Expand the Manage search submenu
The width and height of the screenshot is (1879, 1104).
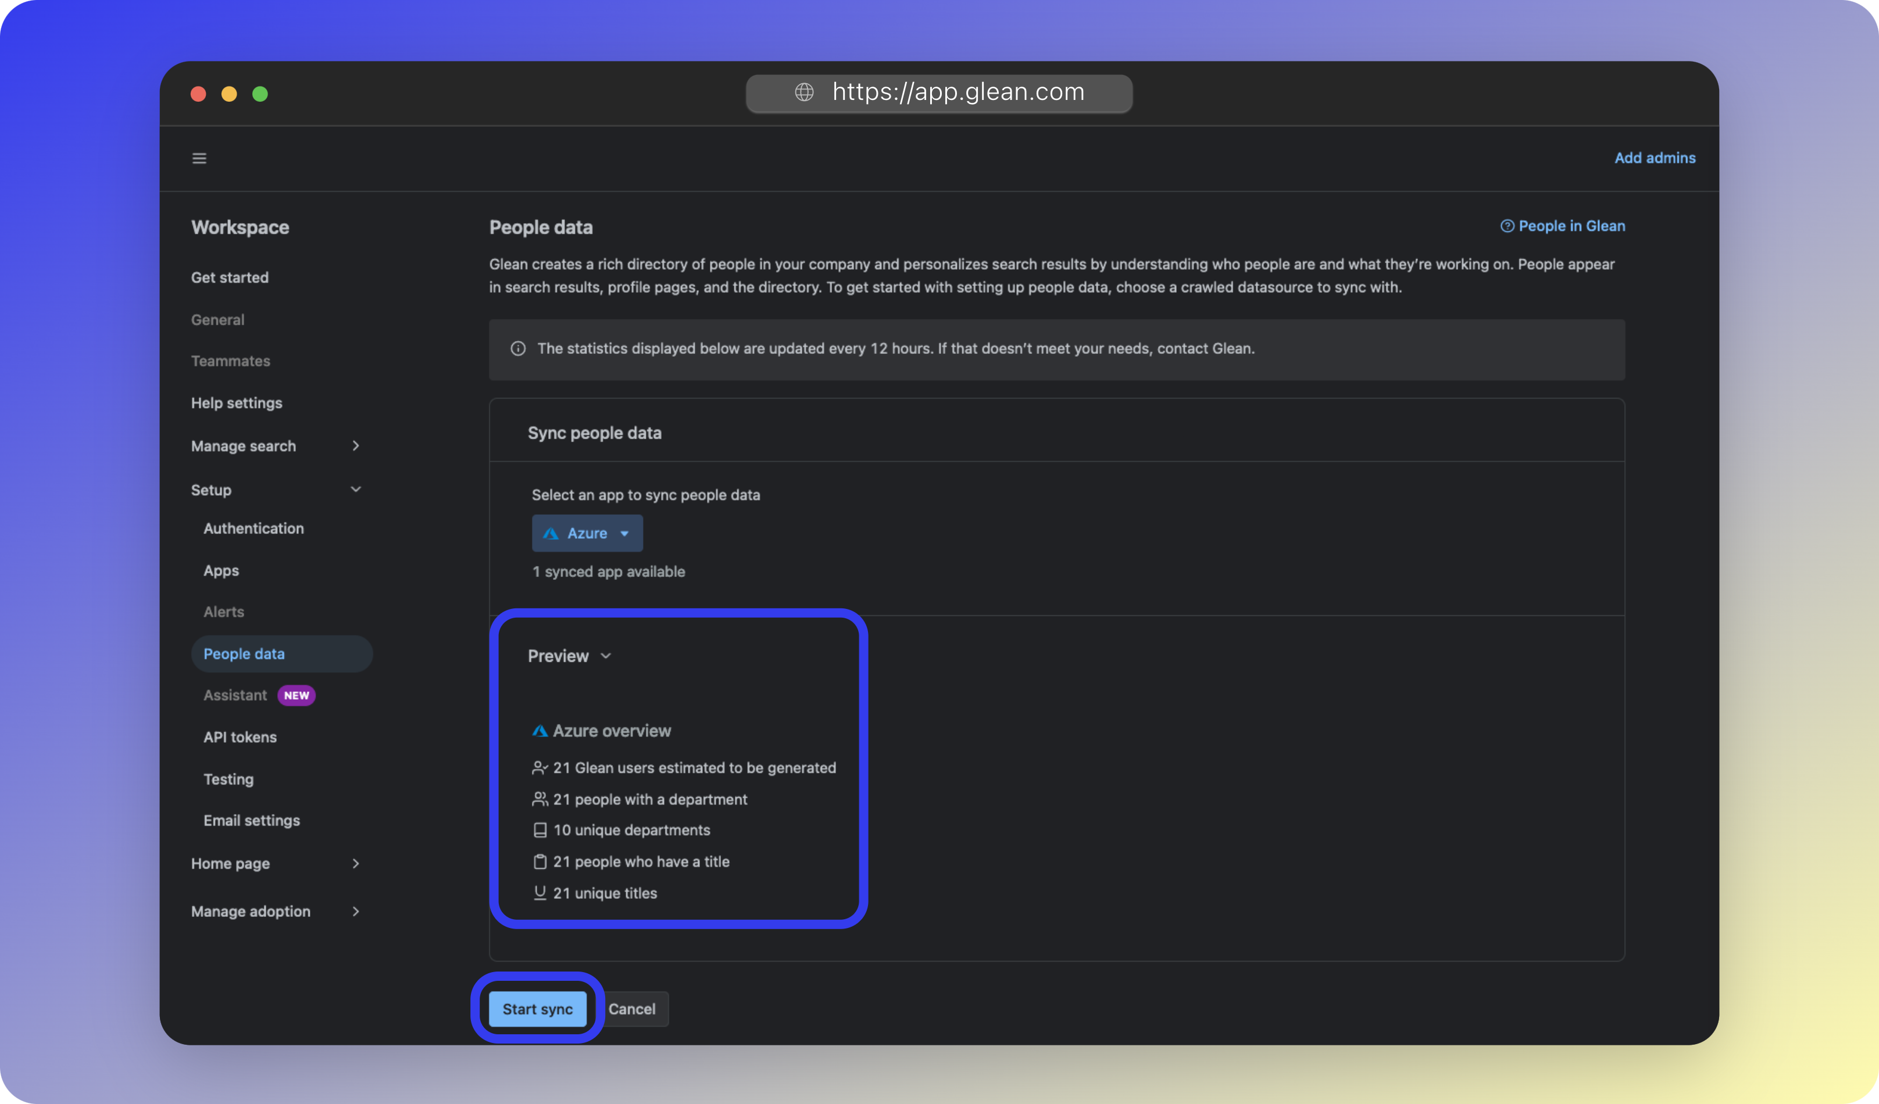356,446
